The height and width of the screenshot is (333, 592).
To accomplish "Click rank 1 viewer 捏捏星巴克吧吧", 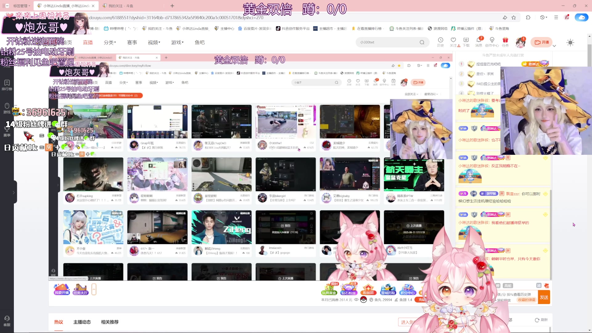I will click(488, 64).
